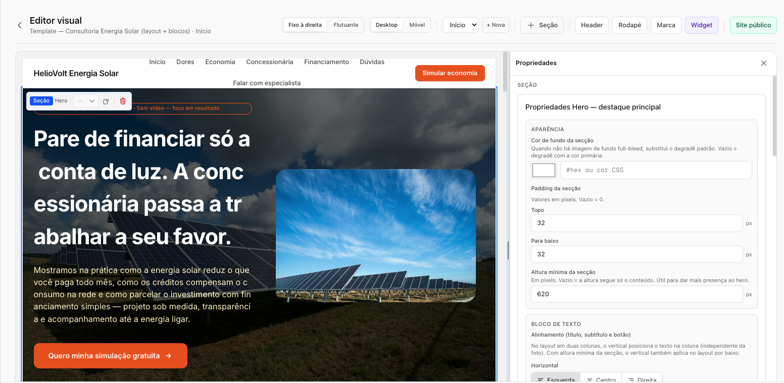Go back using the header arrow icon
Viewport: 784px width, 383px height.
pos(20,25)
